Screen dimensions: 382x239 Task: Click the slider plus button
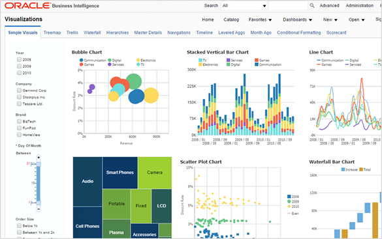click(39, 158)
